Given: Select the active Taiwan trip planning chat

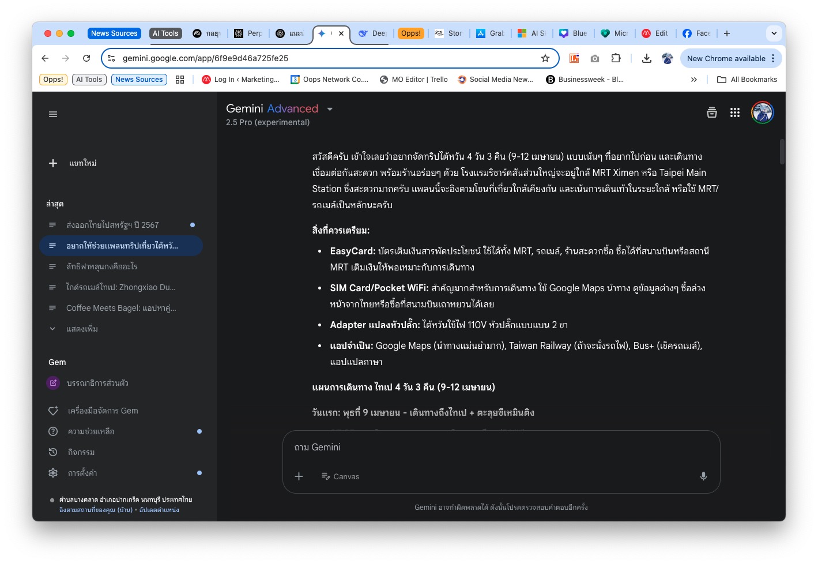Looking at the screenshot, I should coord(121,246).
